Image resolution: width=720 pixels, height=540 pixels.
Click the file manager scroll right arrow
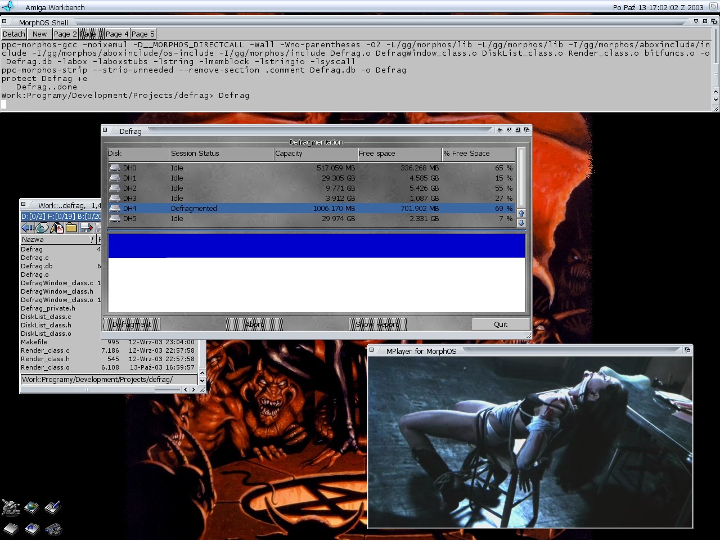[193, 389]
